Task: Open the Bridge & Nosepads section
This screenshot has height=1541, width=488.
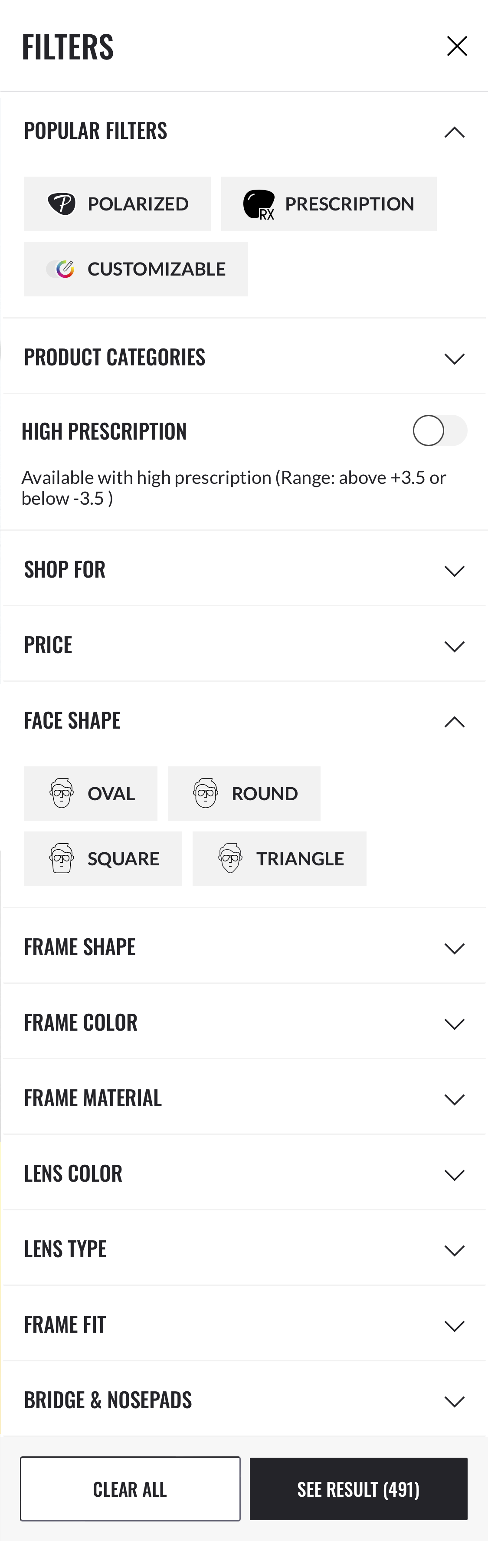Action: tap(455, 1400)
